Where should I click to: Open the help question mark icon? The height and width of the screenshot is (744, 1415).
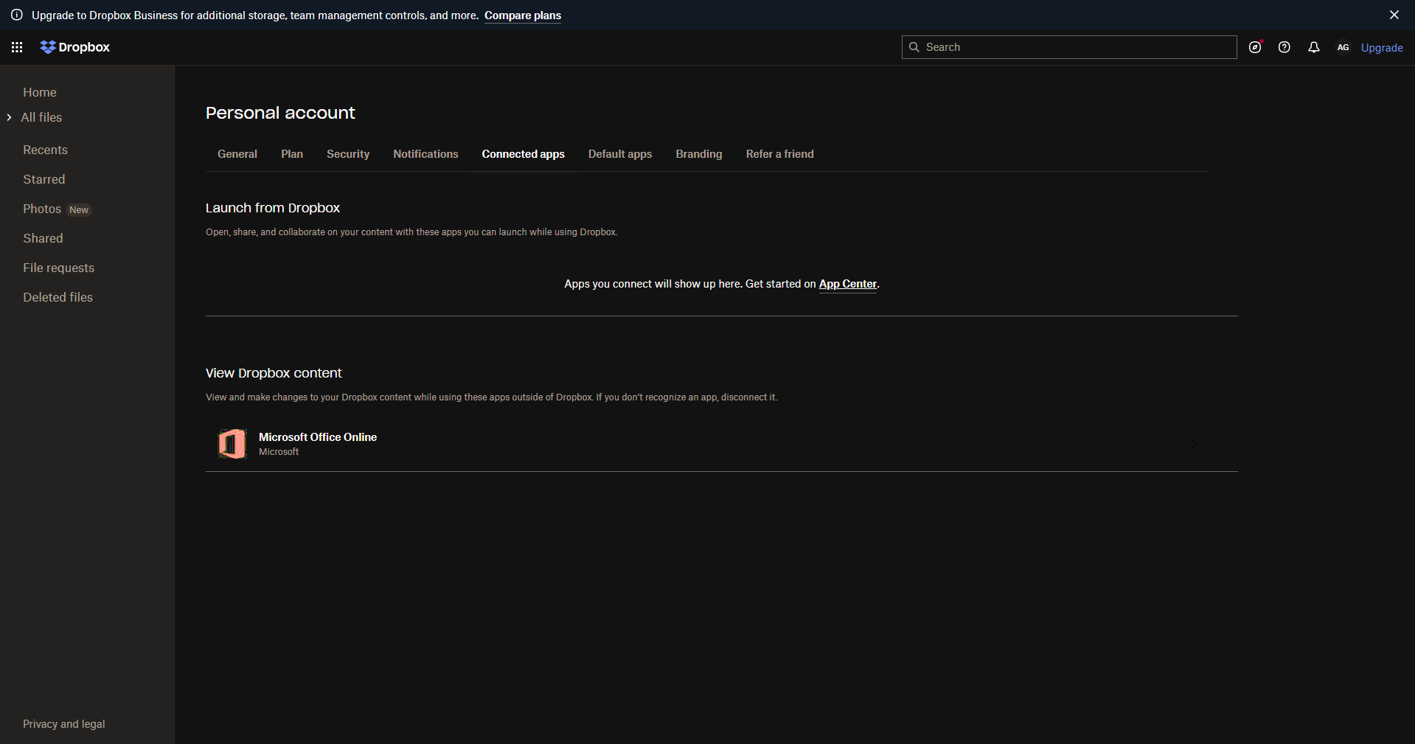click(x=1284, y=47)
